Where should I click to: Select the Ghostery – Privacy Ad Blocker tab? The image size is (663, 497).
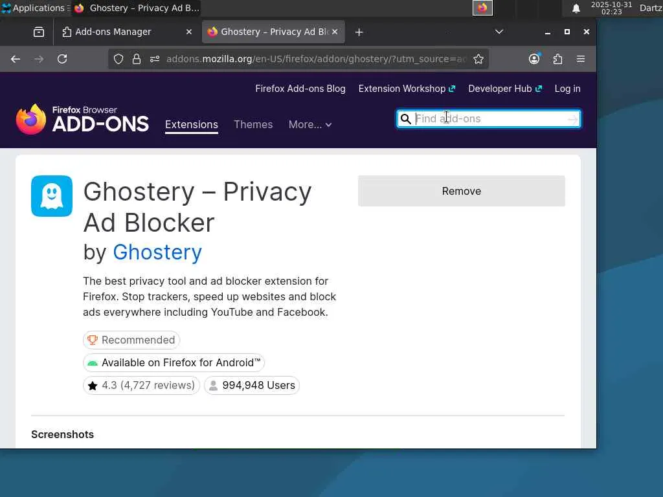pos(273,32)
